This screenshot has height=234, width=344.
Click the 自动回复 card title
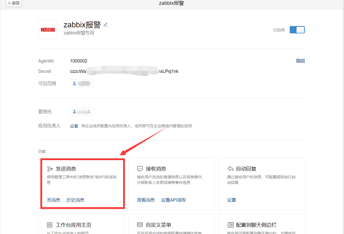pos(246,169)
